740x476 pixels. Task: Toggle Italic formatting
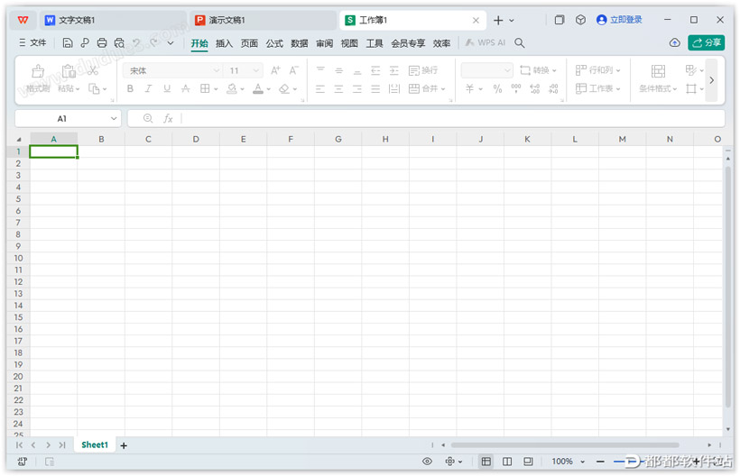click(x=148, y=88)
